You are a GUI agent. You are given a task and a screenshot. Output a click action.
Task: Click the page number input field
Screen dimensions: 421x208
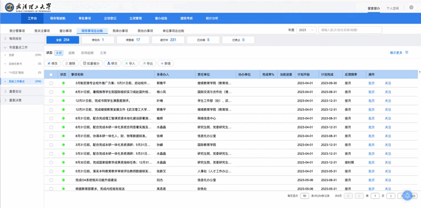[x=375, y=196]
